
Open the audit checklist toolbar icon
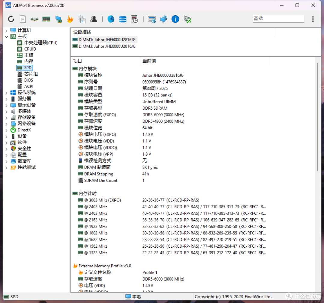click(x=82, y=19)
